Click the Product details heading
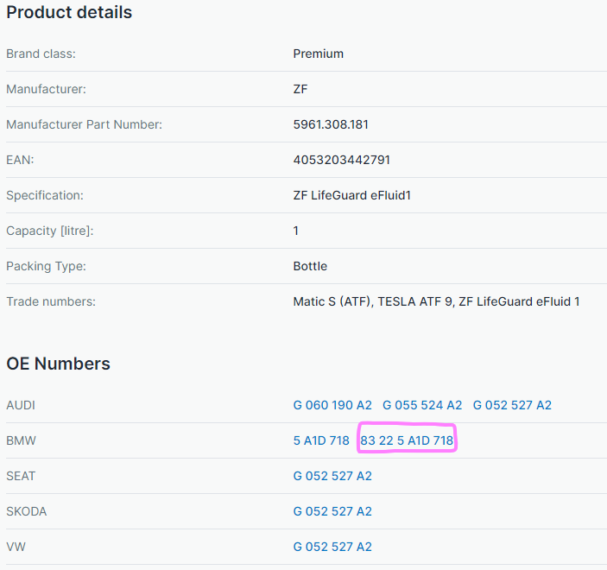 coord(69,12)
